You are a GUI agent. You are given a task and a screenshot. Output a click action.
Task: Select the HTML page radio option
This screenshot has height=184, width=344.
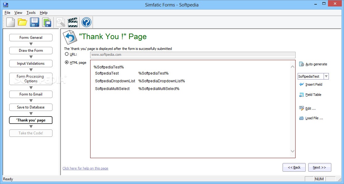click(67, 63)
